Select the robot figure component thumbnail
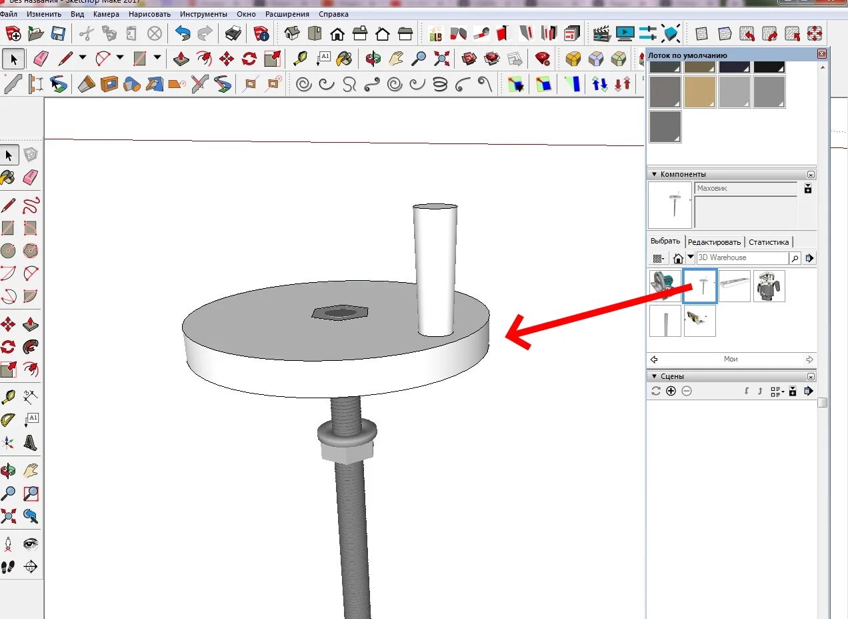The height and width of the screenshot is (619, 848). [769, 286]
